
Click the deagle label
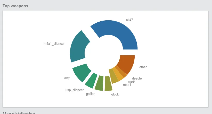tap(137, 78)
